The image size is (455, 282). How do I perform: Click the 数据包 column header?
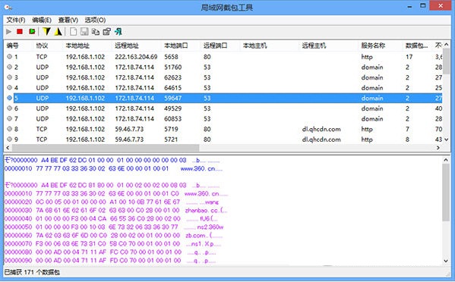[x=416, y=45]
